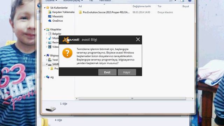Sort by the Boyut column header
Image resolution: width=224 pixels, height=126 pixels.
coord(185,6)
